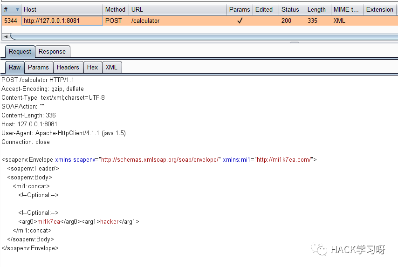Click the Edited column header
The width and height of the screenshot is (398, 267).
(264, 9)
